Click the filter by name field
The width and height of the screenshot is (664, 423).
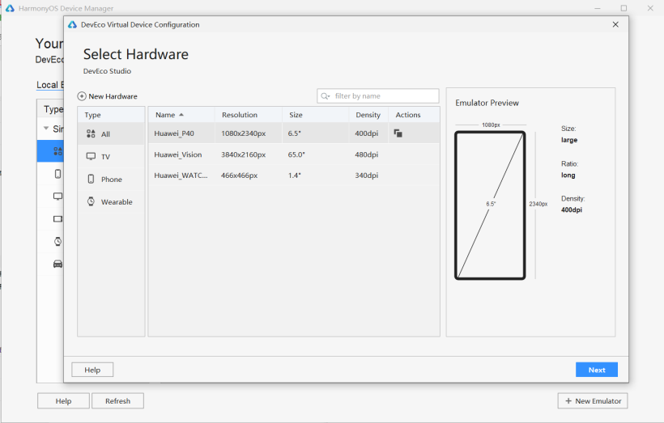[377, 96]
